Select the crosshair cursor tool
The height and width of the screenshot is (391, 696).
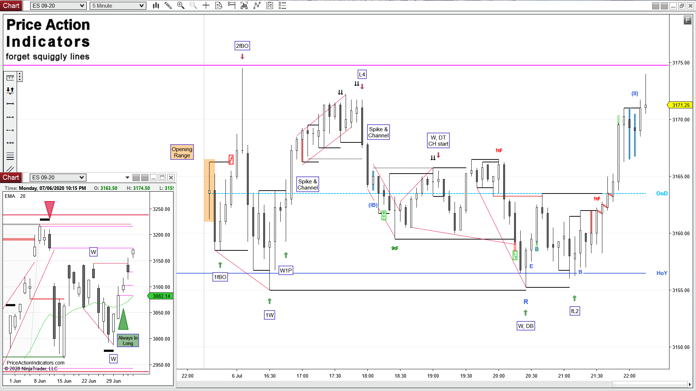206,5
